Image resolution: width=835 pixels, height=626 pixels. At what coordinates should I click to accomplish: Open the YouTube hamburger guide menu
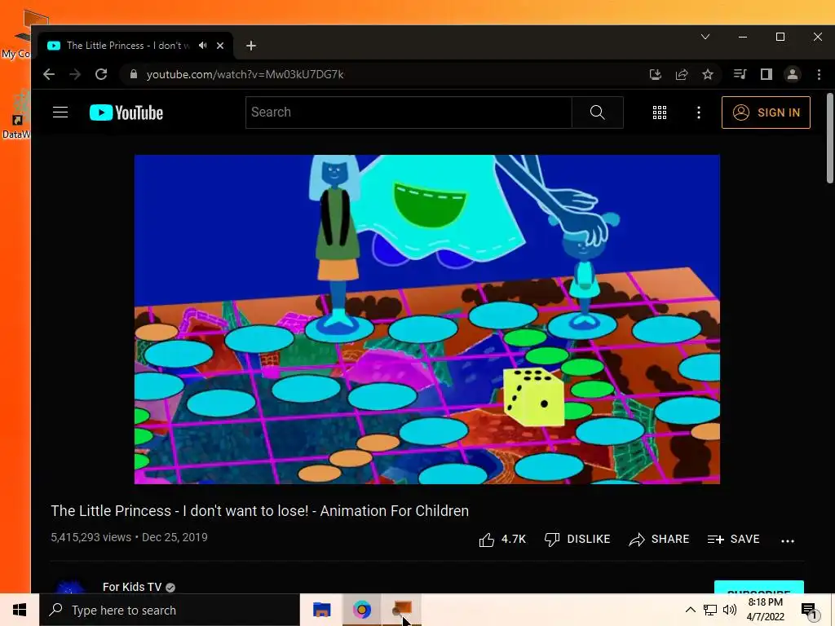tap(60, 112)
